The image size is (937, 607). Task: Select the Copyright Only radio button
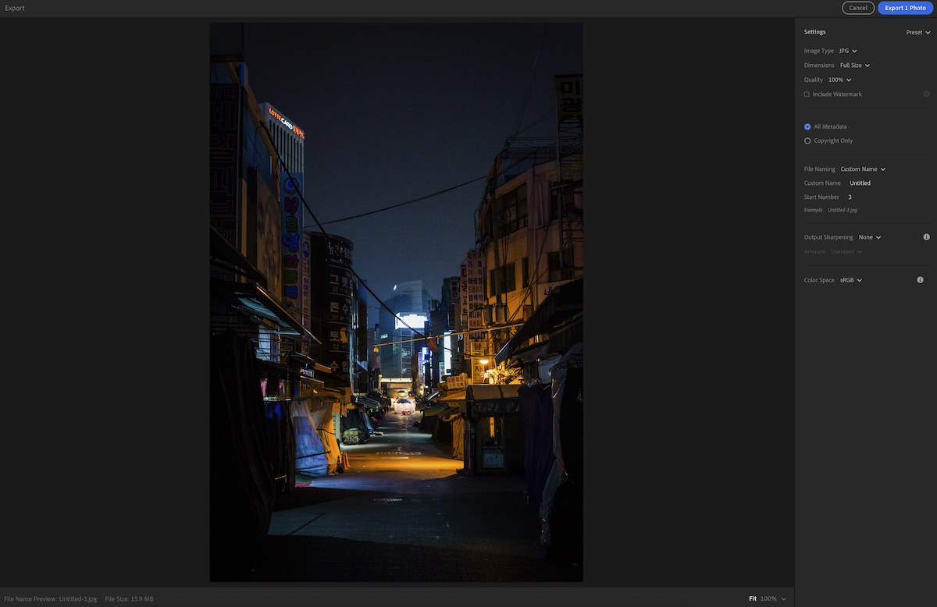[807, 140]
